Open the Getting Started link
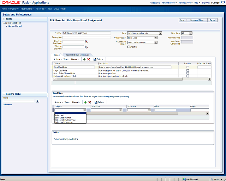Image resolution: width=226 pixels, height=181 pixels. tap(15, 26)
